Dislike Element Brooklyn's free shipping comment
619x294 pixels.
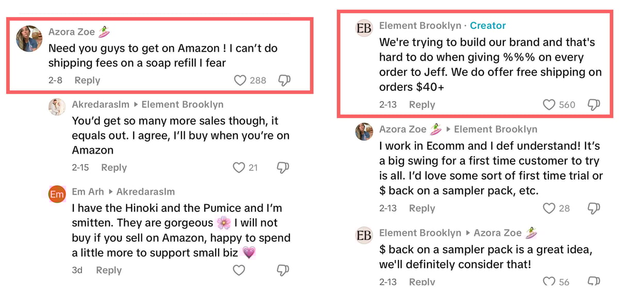coord(594,105)
